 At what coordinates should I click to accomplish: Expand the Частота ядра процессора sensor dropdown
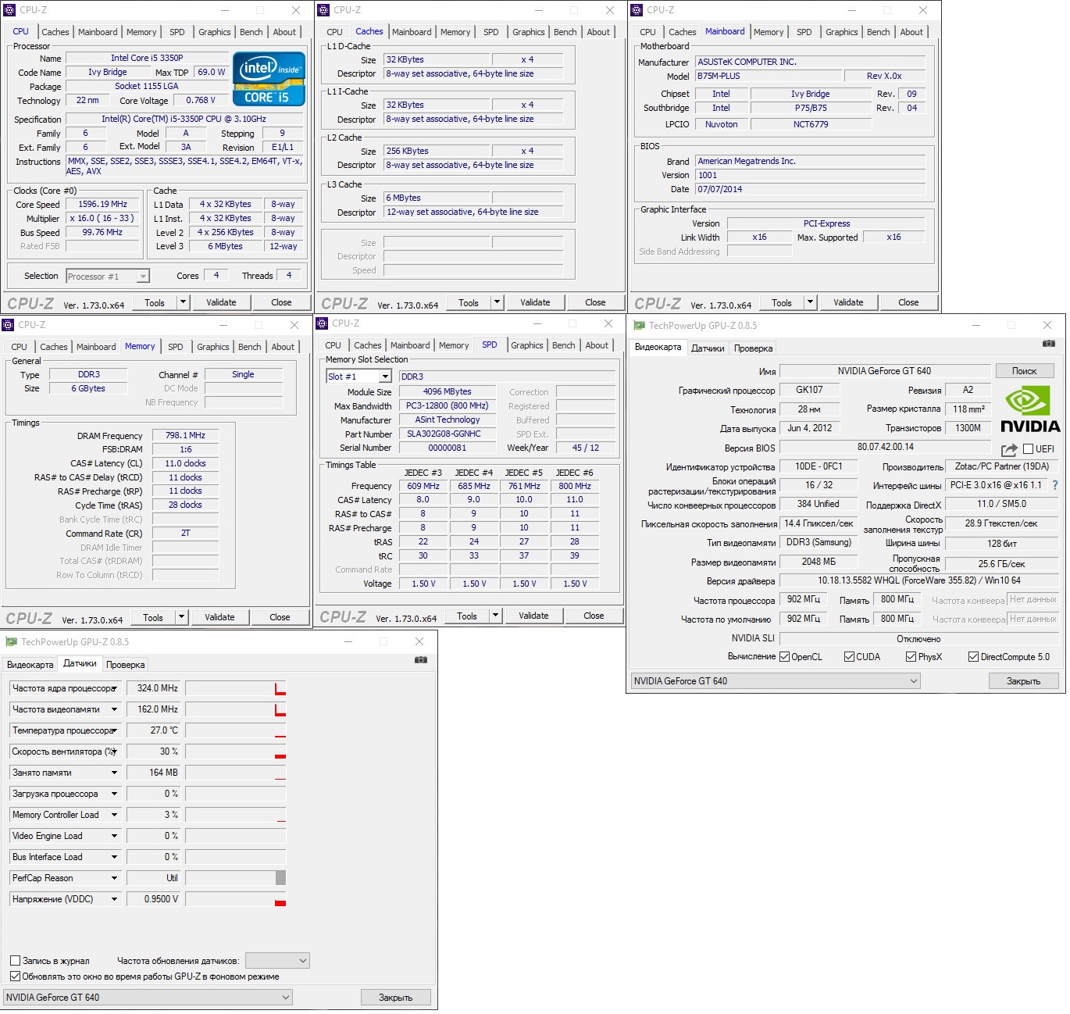click(x=114, y=688)
